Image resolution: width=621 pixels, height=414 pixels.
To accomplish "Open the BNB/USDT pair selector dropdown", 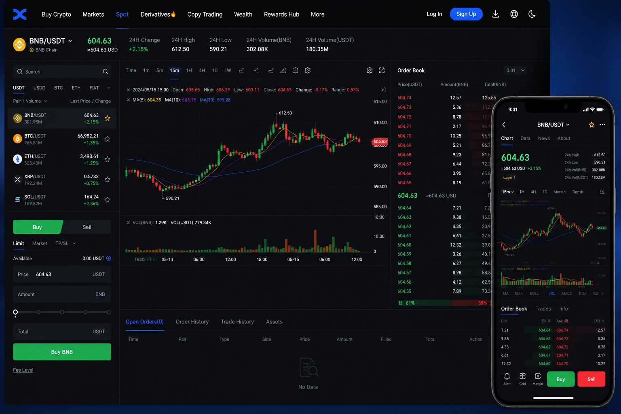I will pos(51,41).
